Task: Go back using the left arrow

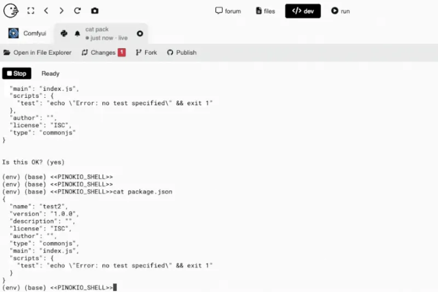Action: (x=46, y=11)
